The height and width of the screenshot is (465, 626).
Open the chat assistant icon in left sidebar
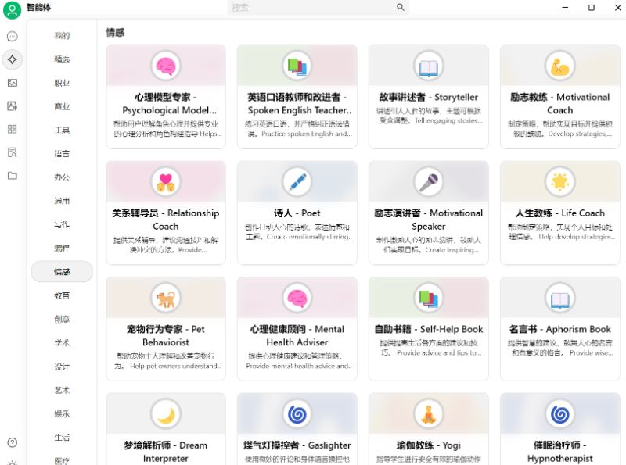pyautogui.click(x=12, y=36)
